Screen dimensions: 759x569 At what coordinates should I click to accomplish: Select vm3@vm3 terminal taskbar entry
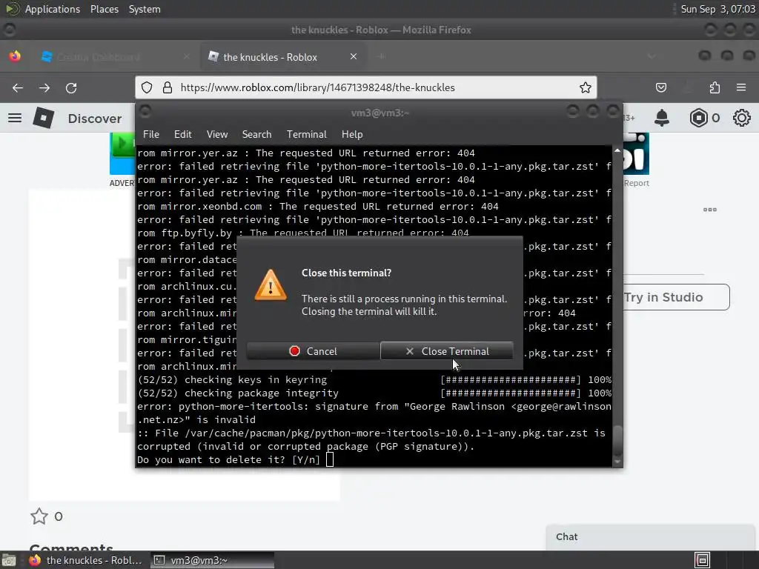click(x=212, y=560)
